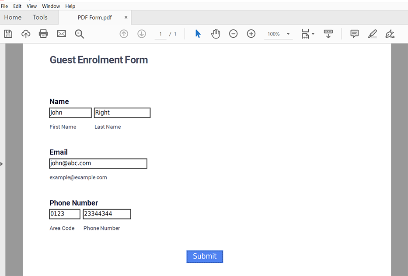Select the PDF Form.pdf document tab

[x=95, y=18]
